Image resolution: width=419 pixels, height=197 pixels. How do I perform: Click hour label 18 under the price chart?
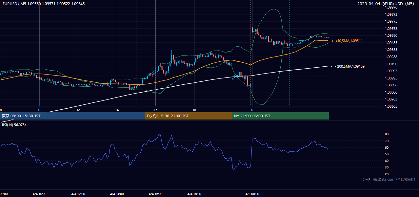point(194,109)
